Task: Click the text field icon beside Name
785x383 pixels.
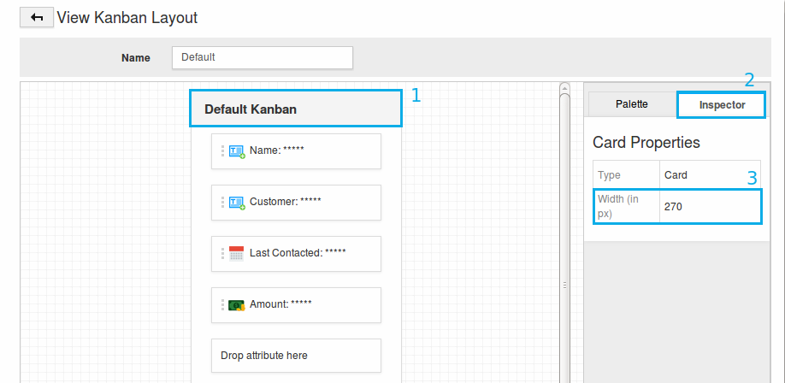Action: point(237,151)
